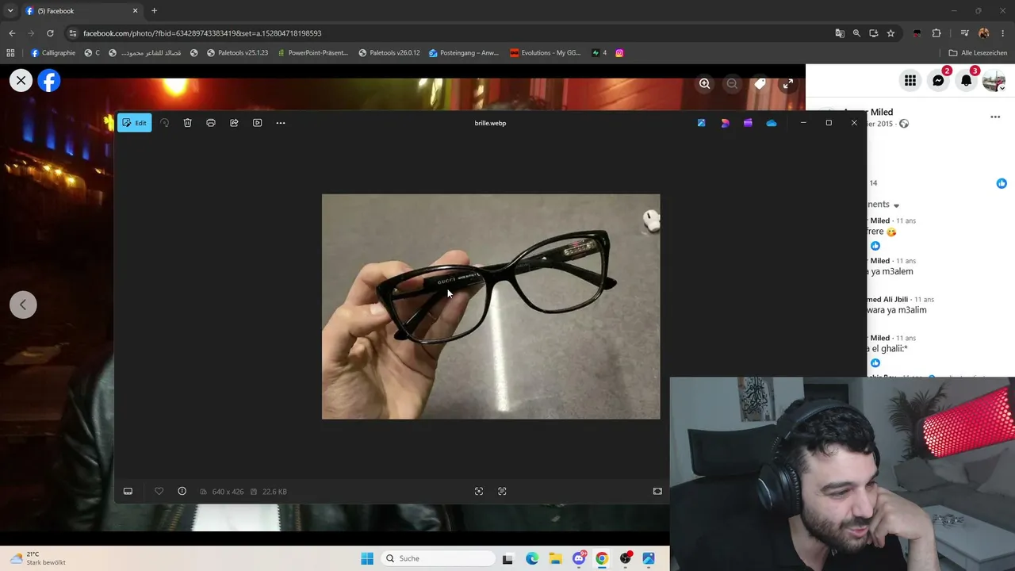
Task: Zoom out on the Facebook photo
Action: tap(732, 83)
